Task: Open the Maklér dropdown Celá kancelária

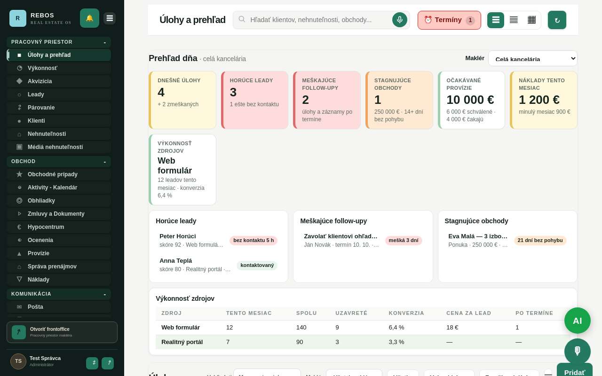Action: [x=533, y=58]
